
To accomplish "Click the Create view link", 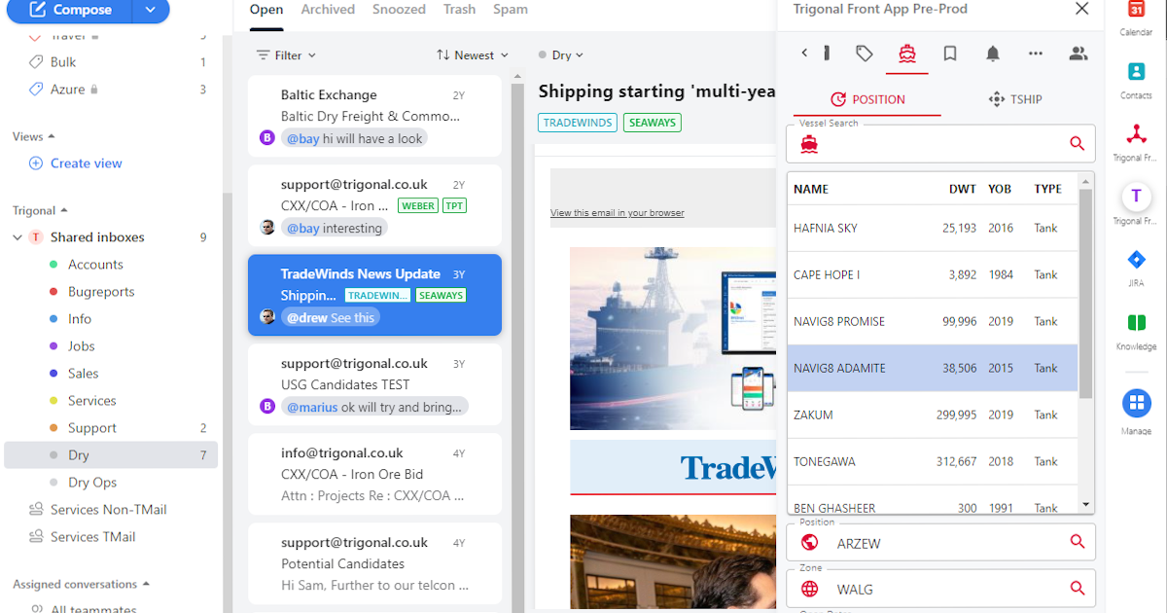I will pyautogui.click(x=86, y=163).
